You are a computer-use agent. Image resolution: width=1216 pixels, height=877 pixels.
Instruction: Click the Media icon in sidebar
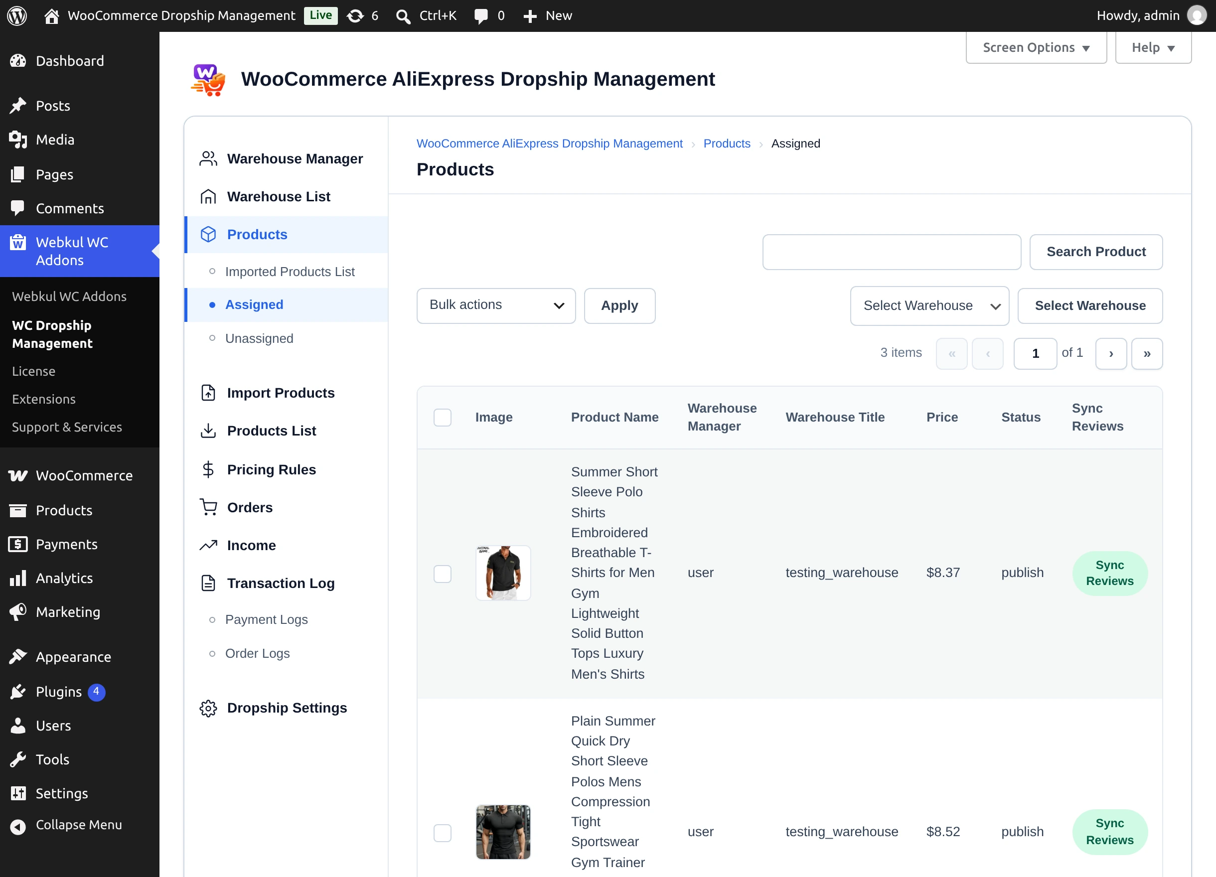click(x=18, y=140)
